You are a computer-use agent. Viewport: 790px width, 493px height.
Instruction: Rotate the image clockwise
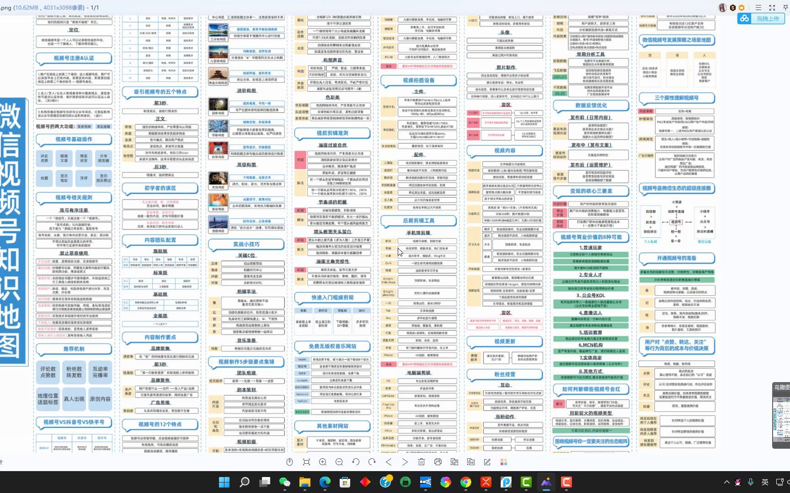pyautogui.click(x=372, y=462)
